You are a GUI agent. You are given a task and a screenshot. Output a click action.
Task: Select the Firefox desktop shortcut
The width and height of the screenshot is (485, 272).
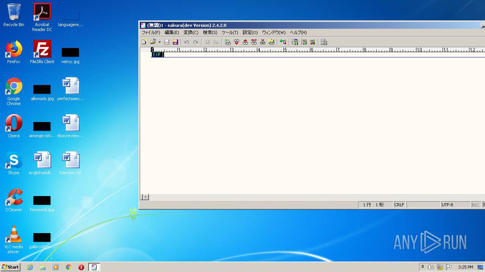(14, 52)
